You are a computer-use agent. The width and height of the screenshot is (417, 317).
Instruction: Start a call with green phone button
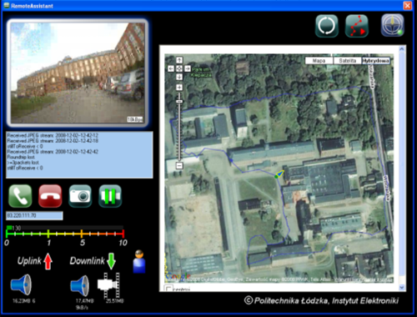(x=20, y=196)
